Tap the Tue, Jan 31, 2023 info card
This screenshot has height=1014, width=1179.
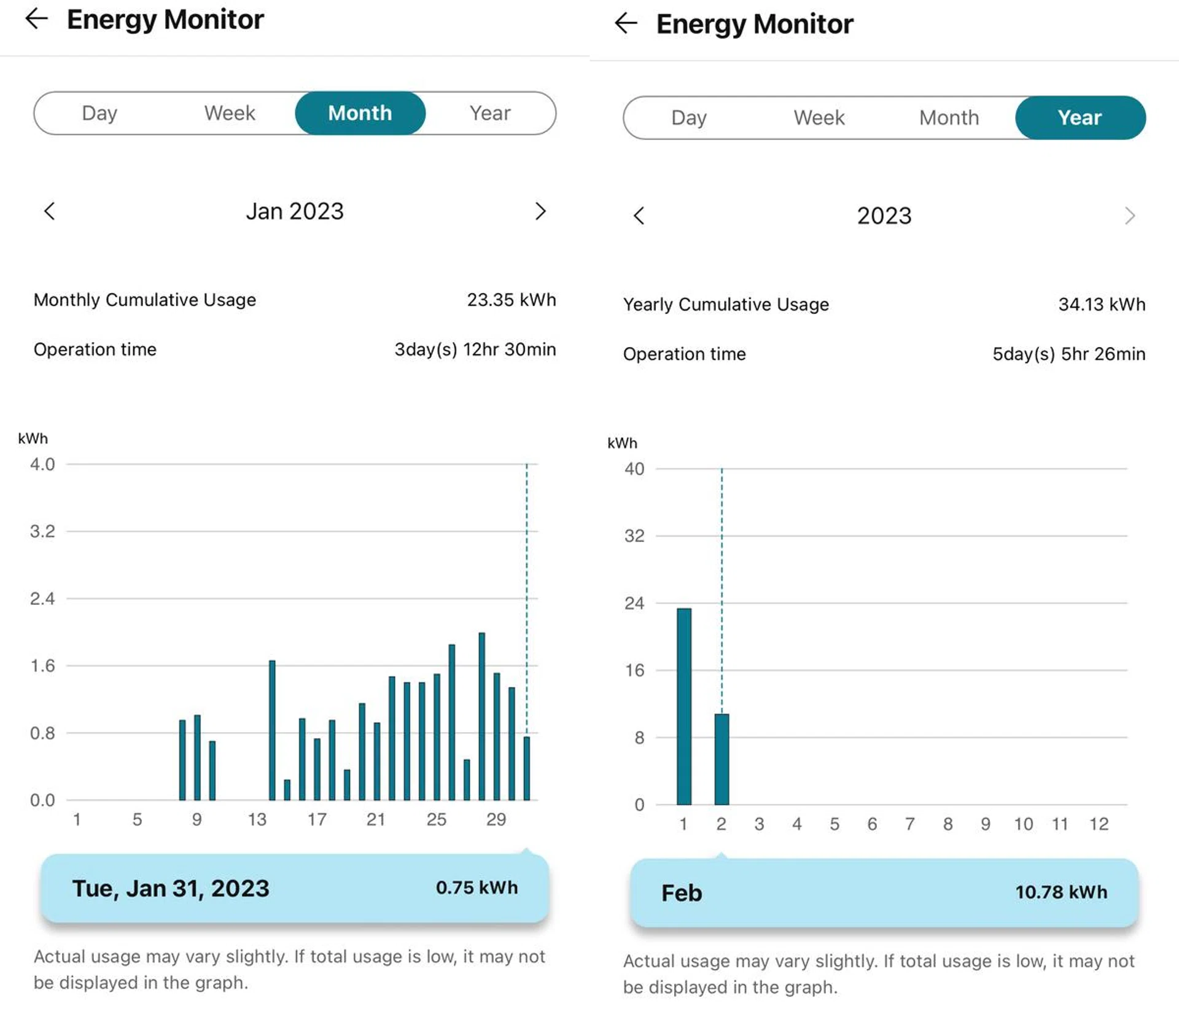[x=295, y=888]
